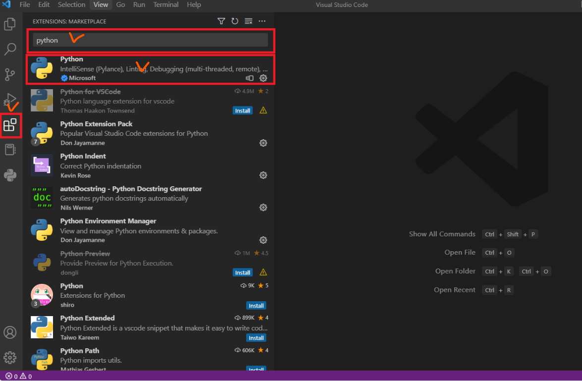Screen dimensions: 582x381
Task: Open the Python view in activity bar
Action: point(10,175)
